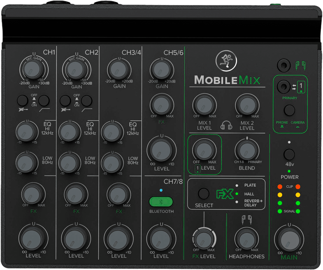Enable 48v phantom power
323x270 pixels.
pos(289,154)
